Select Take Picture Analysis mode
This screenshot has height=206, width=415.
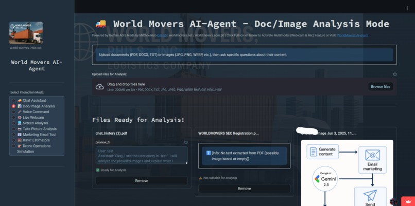(34, 129)
